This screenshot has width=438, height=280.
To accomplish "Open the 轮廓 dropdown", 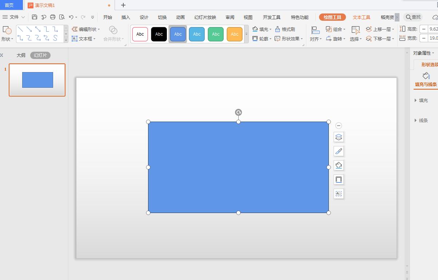I will 264,39.
